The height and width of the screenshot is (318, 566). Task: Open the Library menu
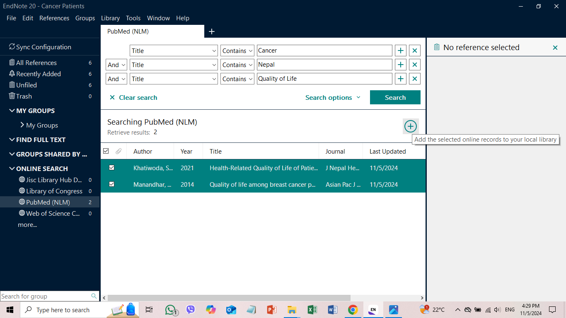pos(110,18)
